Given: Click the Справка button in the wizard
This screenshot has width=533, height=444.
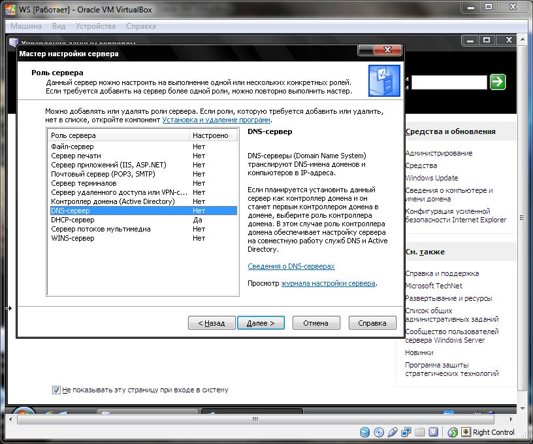Looking at the screenshot, I should [x=372, y=323].
